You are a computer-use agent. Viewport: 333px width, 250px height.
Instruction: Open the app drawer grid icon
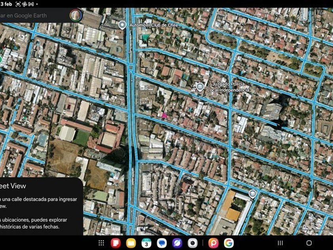coord(101,243)
